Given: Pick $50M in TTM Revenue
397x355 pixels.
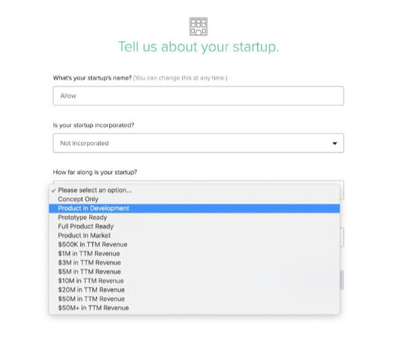Looking at the screenshot, I should point(194,299).
